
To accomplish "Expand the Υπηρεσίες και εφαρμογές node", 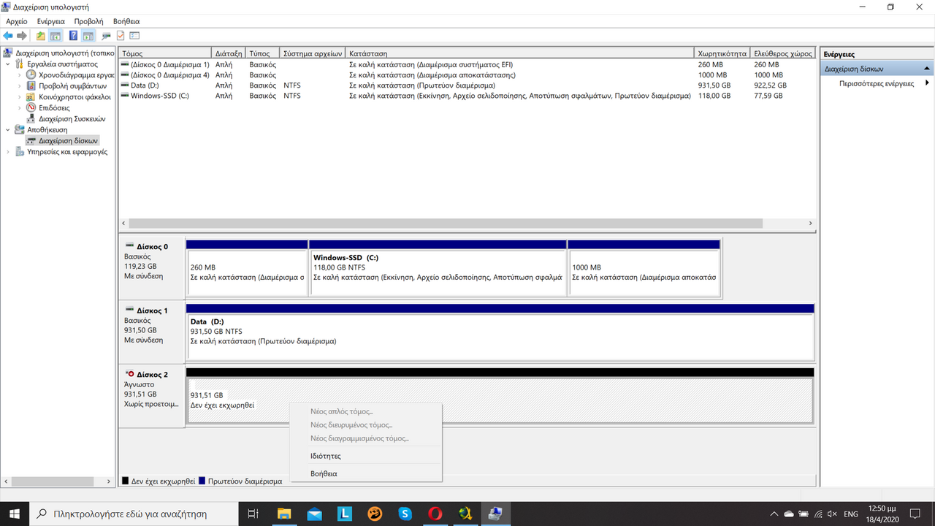I will (9, 152).
